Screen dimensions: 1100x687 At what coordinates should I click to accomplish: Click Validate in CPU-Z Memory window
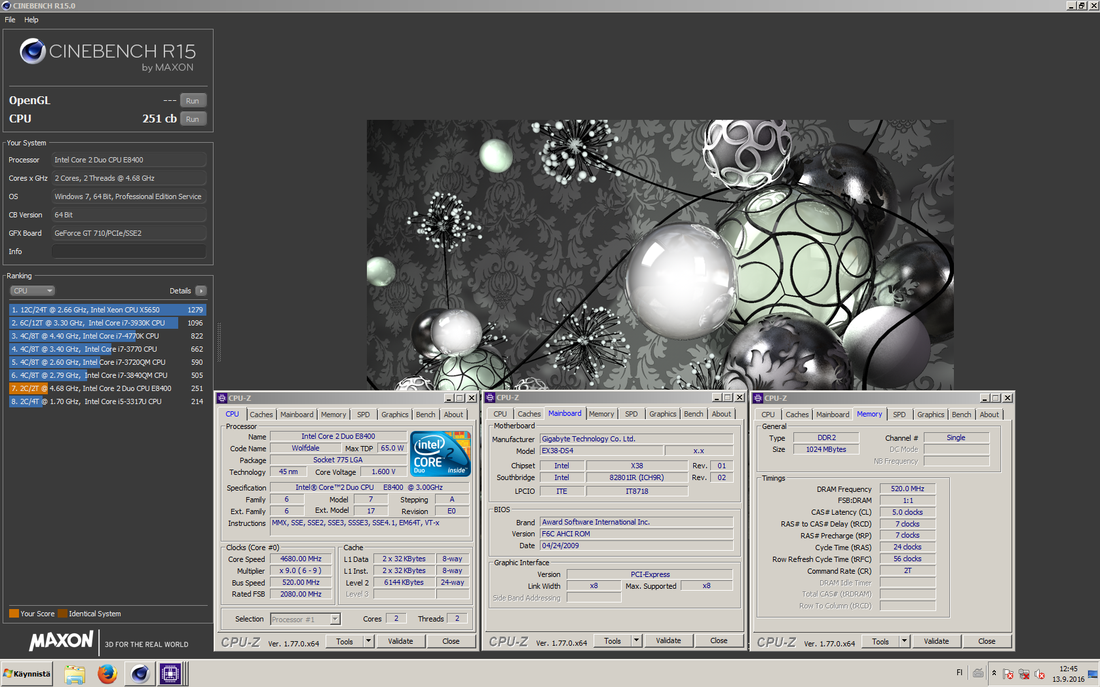tap(936, 641)
